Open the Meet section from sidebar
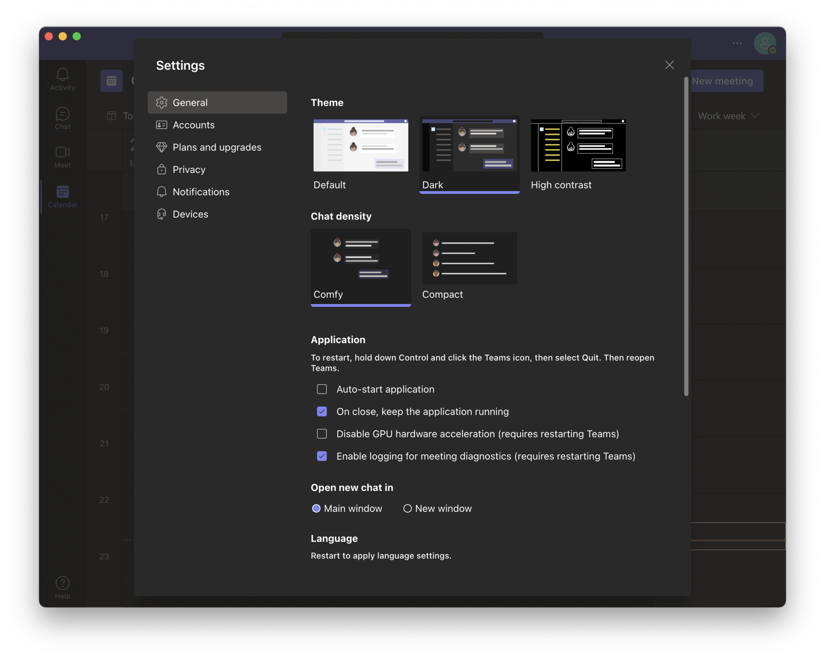 point(62,156)
